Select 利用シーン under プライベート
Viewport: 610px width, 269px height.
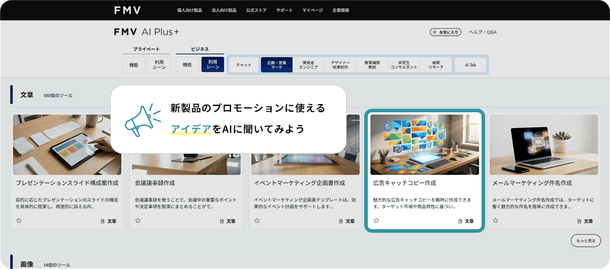(x=159, y=65)
